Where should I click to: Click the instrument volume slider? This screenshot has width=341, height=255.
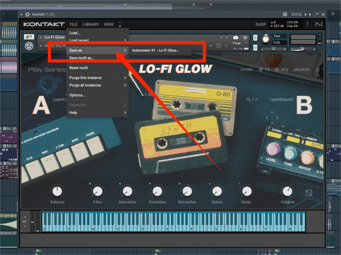tap(303, 49)
